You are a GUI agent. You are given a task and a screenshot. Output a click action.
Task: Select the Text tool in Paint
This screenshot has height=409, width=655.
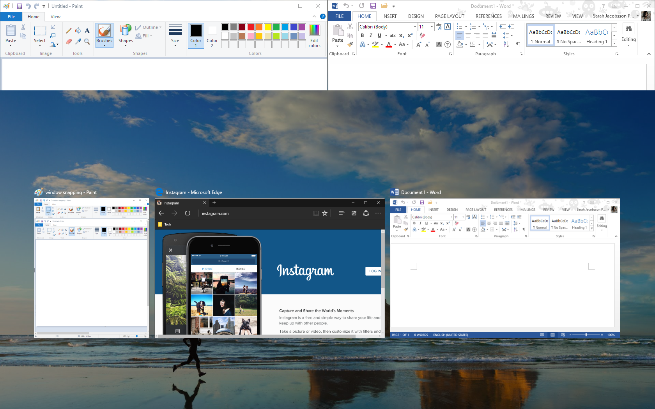click(87, 31)
